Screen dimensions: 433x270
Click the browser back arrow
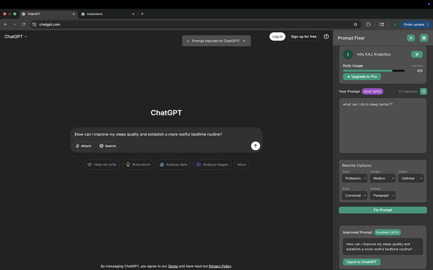point(5,24)
